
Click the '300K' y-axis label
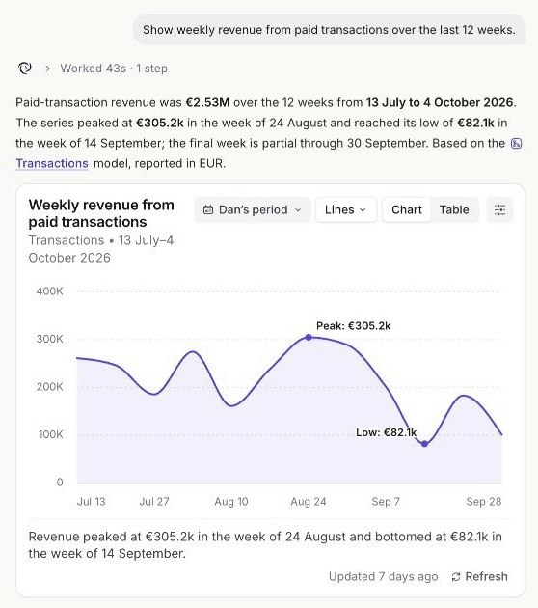[49, 339]
